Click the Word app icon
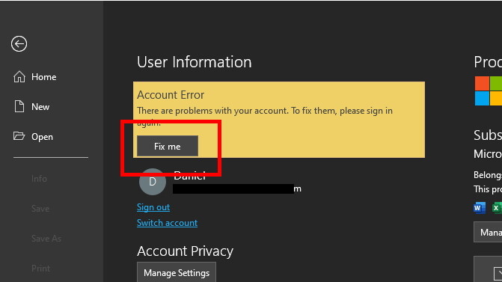Viewport: 502px width, 282px height. pyautogui.click(x=480, y=208)
